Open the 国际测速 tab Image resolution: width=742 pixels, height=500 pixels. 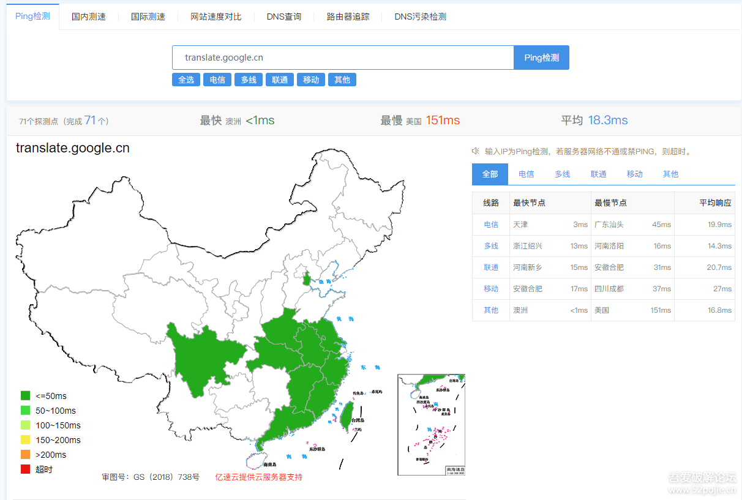coord(148,17)
